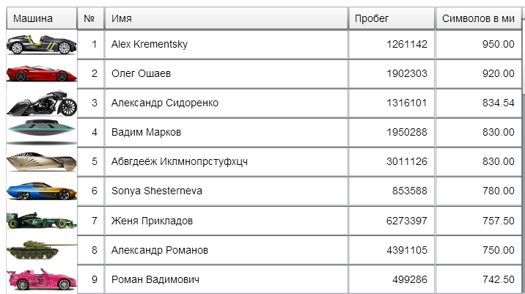Viewport: 525px width, 294px height.
Task: Select the green tank icon
Action: (x=42, y=250)
